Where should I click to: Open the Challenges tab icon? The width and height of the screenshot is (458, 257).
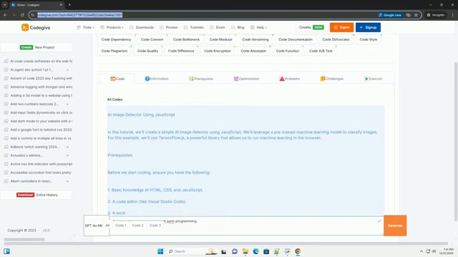click(323, 79)
